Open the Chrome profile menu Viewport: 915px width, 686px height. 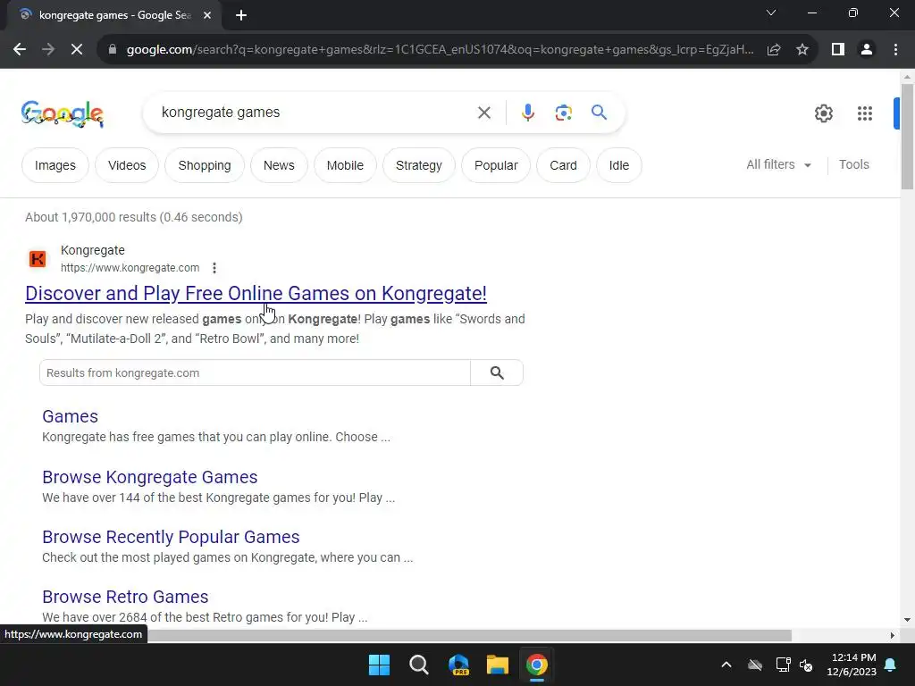tap(867, 50)
